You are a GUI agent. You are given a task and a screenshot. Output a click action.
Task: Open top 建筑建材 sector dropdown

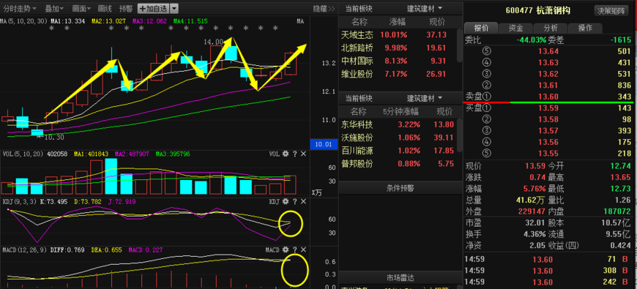click(x=425, y=9)
